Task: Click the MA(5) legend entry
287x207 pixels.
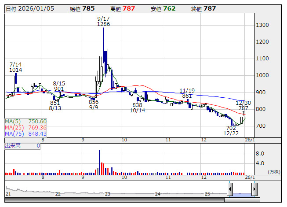Action: [25, 122]
